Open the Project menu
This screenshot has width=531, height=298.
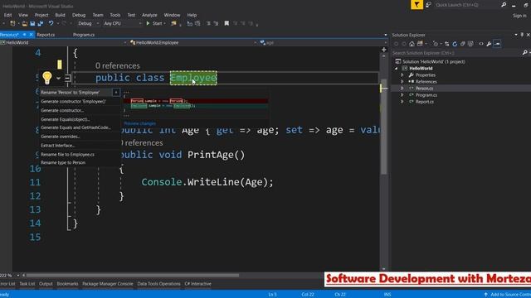pos(41,15)
